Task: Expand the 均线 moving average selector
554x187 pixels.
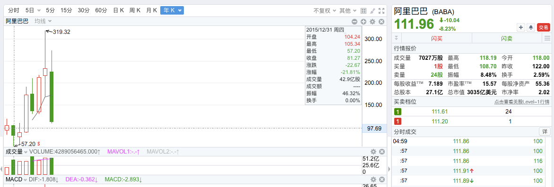Action: pos(43,22)
